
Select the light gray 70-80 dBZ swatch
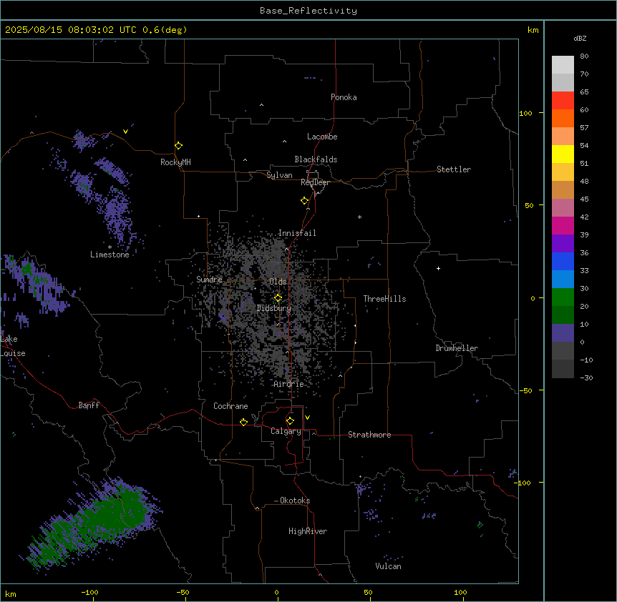563,65
